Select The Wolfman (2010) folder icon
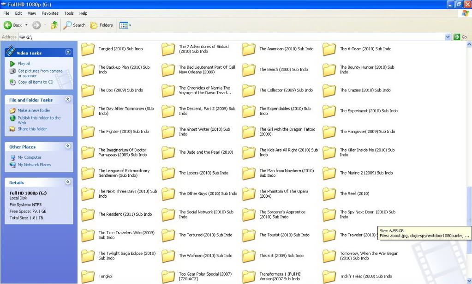472x284 pixels. (168, 256)
